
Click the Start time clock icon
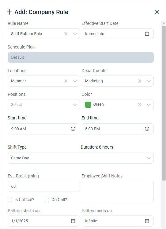click(x=73, y=129)
